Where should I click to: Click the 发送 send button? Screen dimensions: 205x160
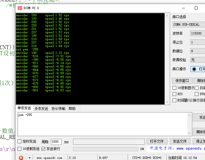coord(199,117)
